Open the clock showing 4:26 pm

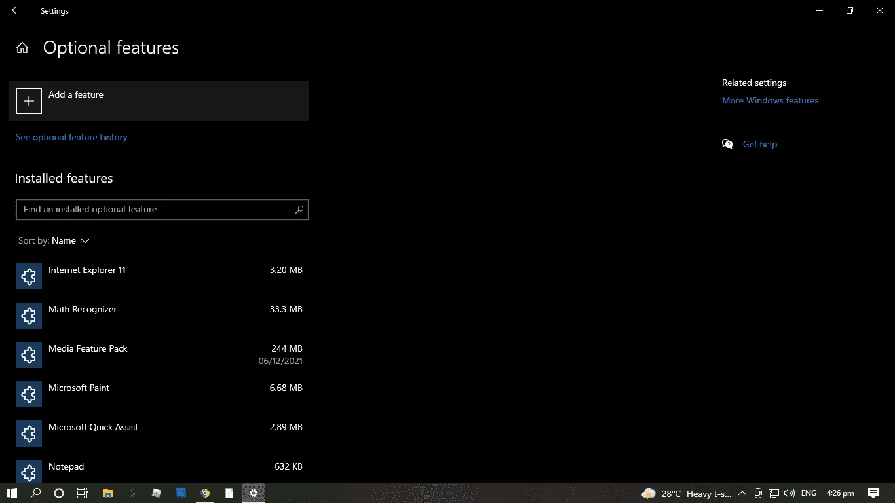[x=841, y=493]
